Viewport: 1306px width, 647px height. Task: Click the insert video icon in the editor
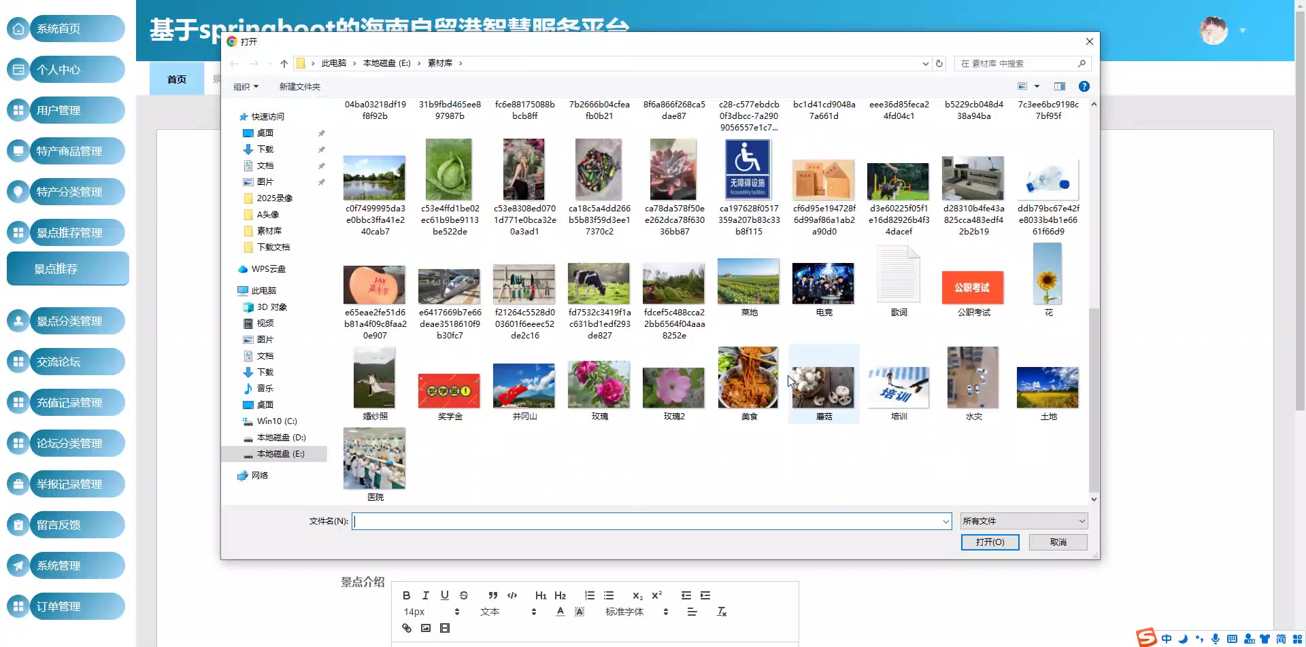(445, 628)
